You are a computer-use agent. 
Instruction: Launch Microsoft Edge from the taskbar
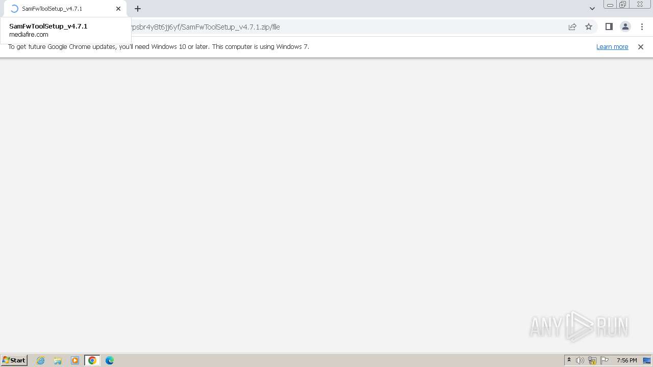[110, 360]
